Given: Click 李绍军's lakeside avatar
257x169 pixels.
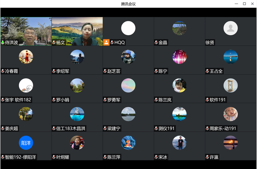Looking at the screenshot, I should [x=77, y=57].
